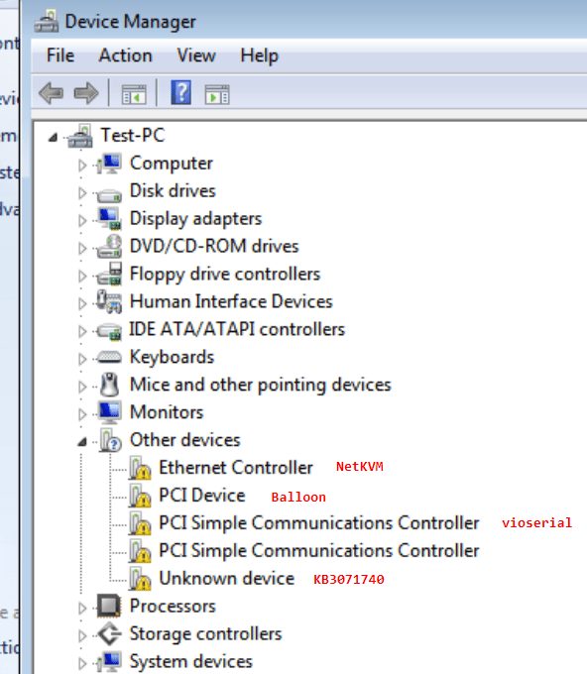Click the blue Help question mark icon
Screen dimensions: 587x674
point(181,92)
